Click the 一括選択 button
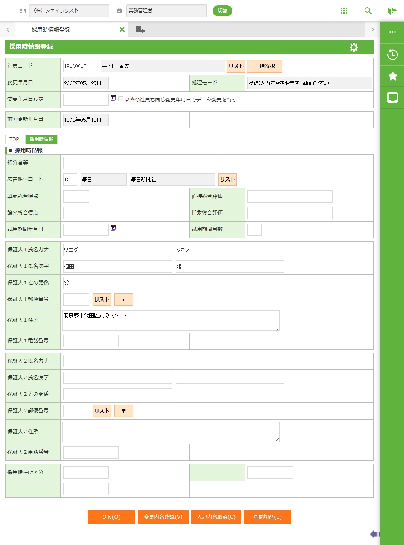This screenshot has width=404, height=545. 265,66
